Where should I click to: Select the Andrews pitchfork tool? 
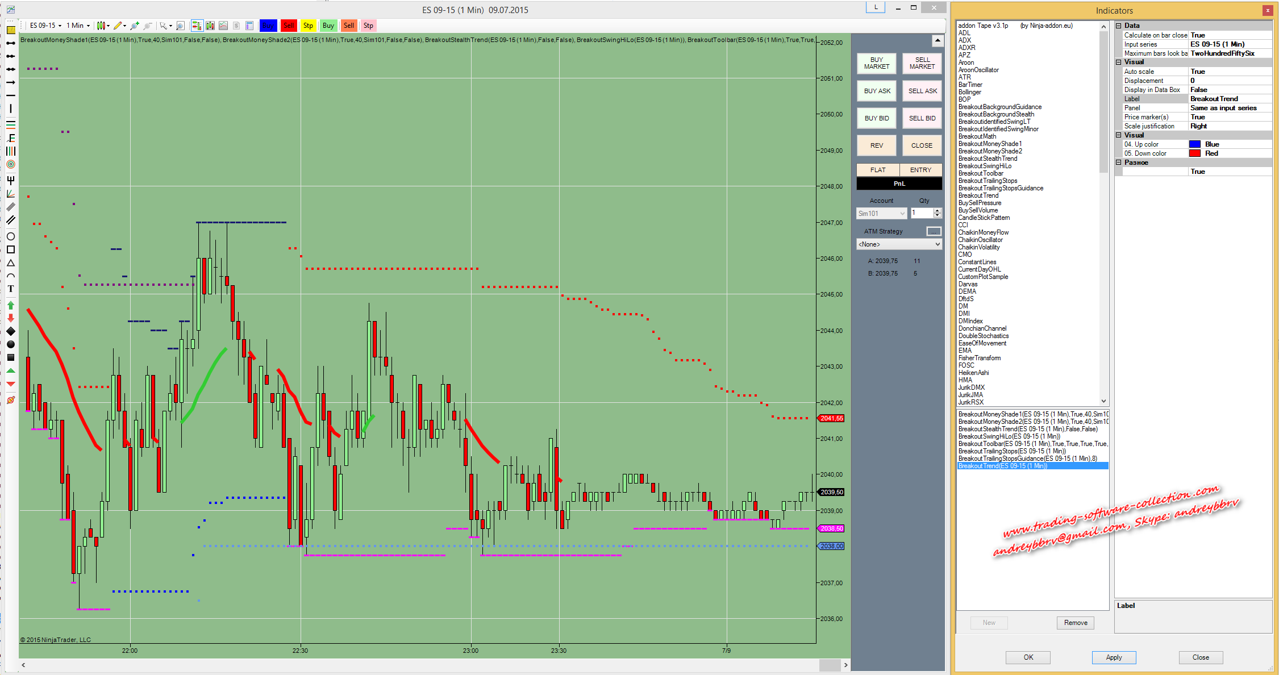pos(10,180)
